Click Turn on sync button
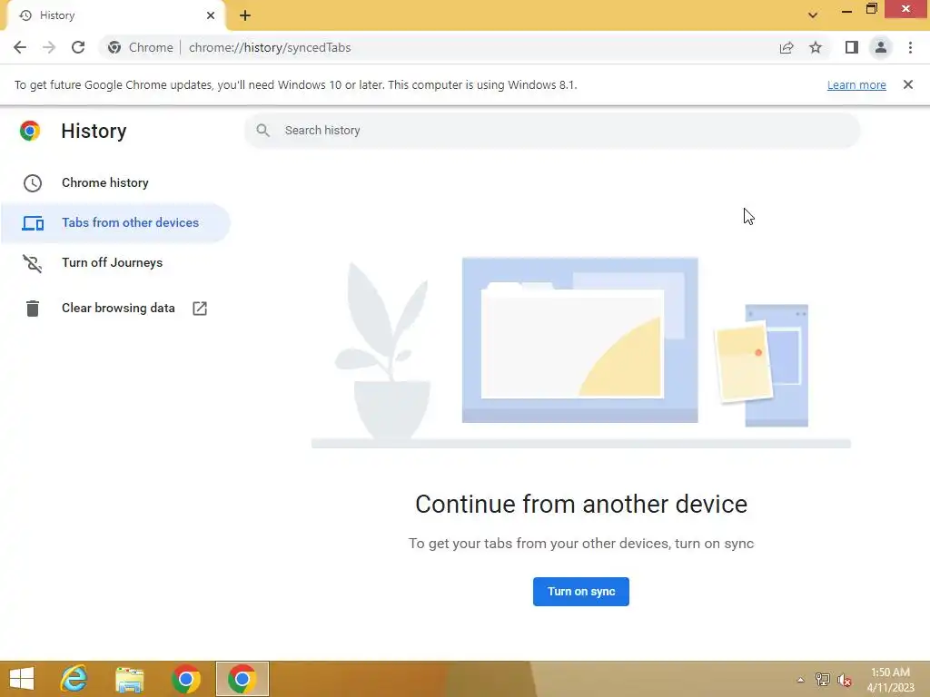 point(580,592)
